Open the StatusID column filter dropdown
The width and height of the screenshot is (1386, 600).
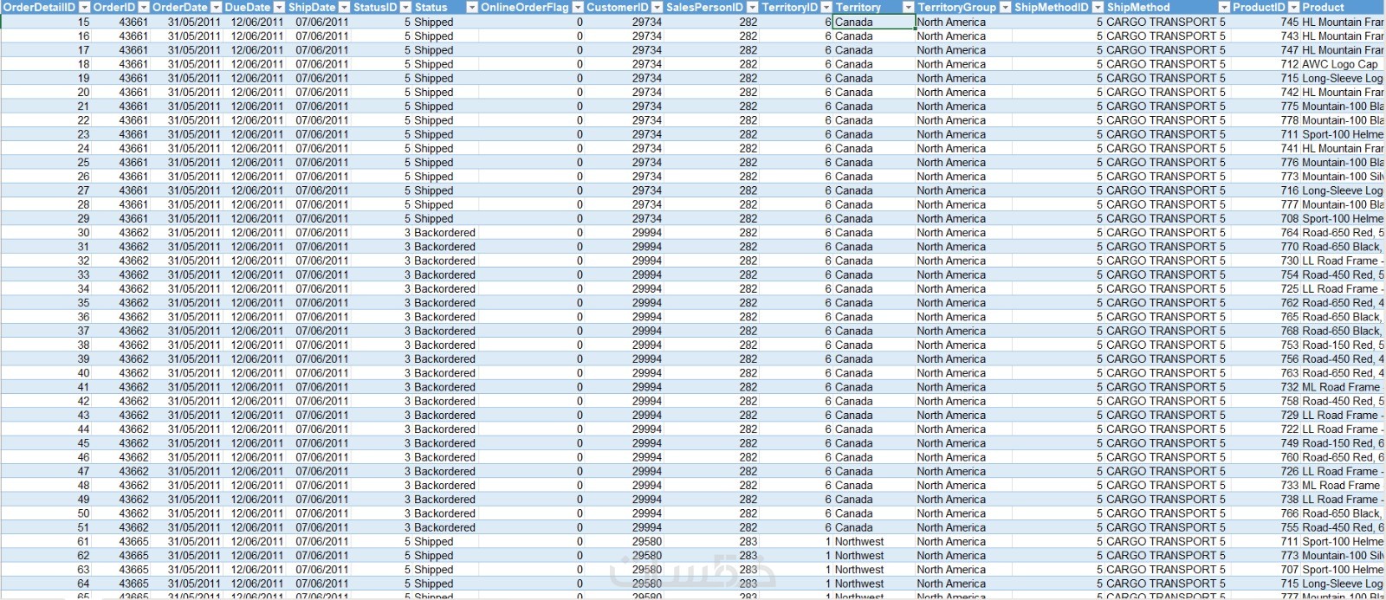pyautogui.click(x=405, y=7)
